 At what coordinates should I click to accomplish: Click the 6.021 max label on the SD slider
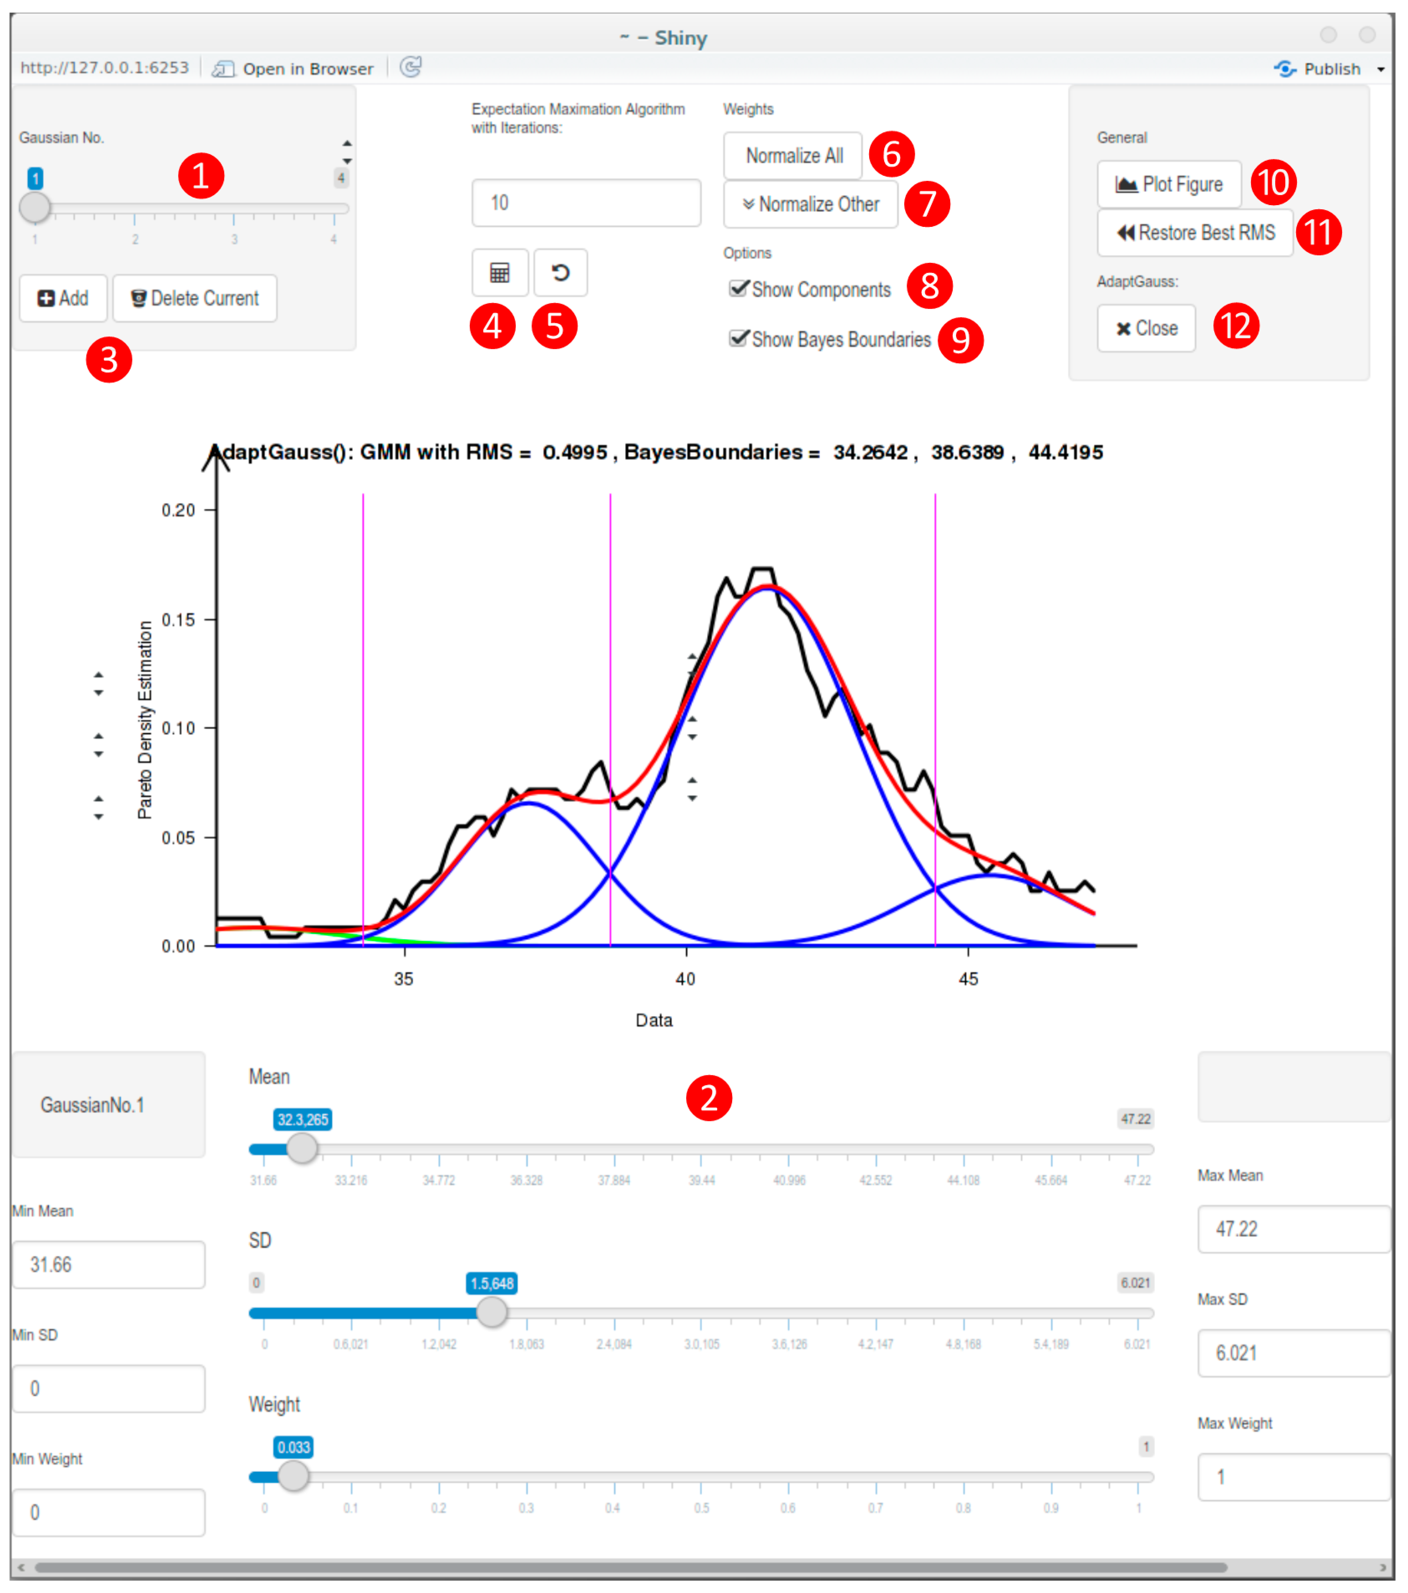pyautogui.click(x=1135, y=1283)
